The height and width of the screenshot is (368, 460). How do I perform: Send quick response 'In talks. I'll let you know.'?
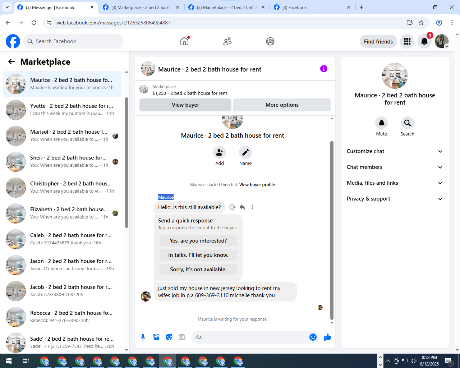click(x=198, y=255)
